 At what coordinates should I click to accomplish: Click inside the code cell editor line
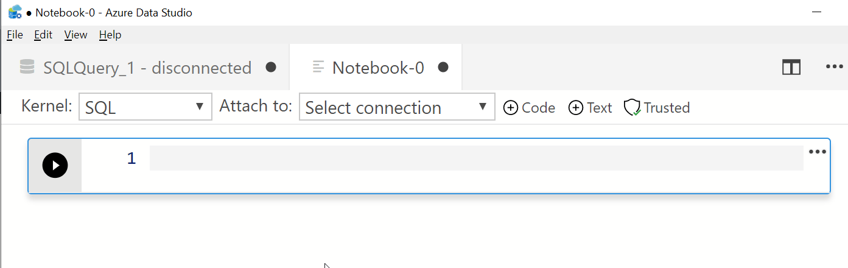coord(475,158)
